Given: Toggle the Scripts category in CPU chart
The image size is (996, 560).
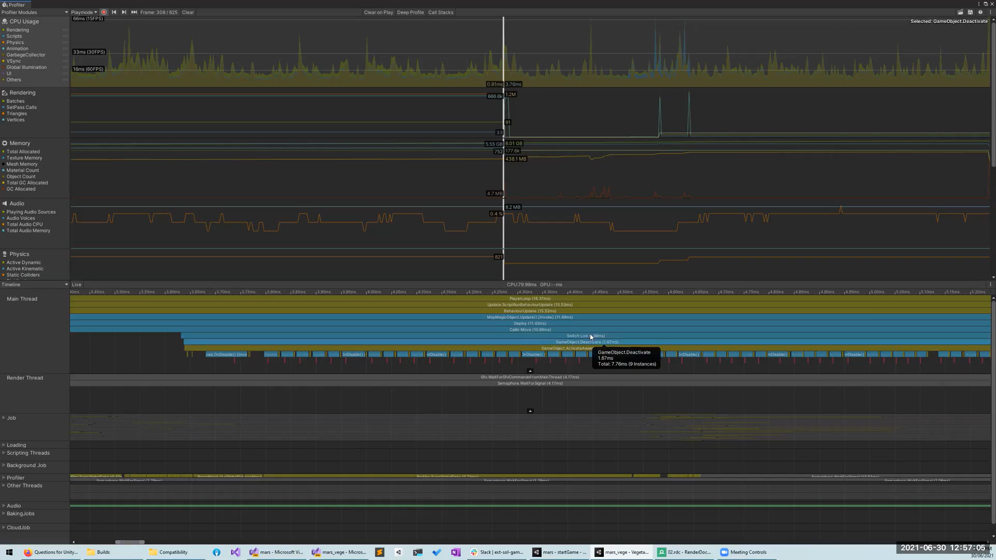Looking at the screenshot, I should click(x=14, y=36).
